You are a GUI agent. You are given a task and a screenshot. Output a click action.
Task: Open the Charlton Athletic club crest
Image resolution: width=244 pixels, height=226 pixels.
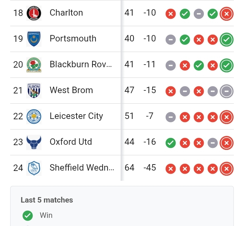click(x=34, y=13)
